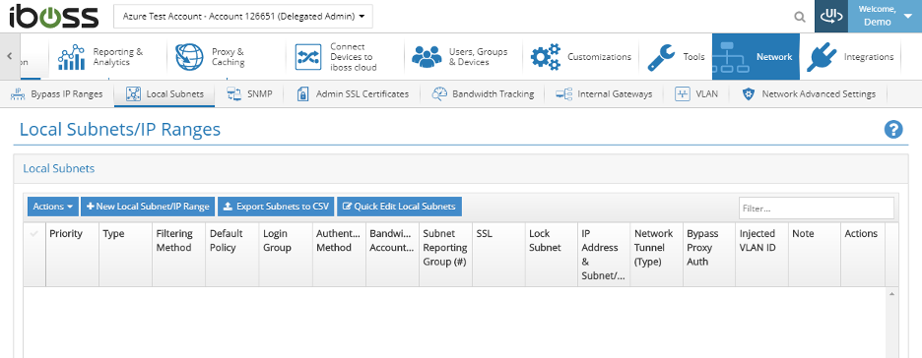
Task: Click the Proxy & Caching globe icon
Action: point(189,57)
